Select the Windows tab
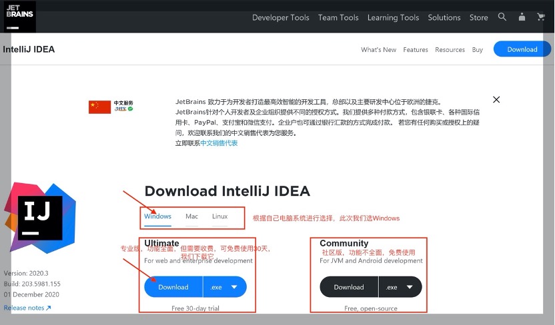555x325 pixels. (x=157, y=216)
